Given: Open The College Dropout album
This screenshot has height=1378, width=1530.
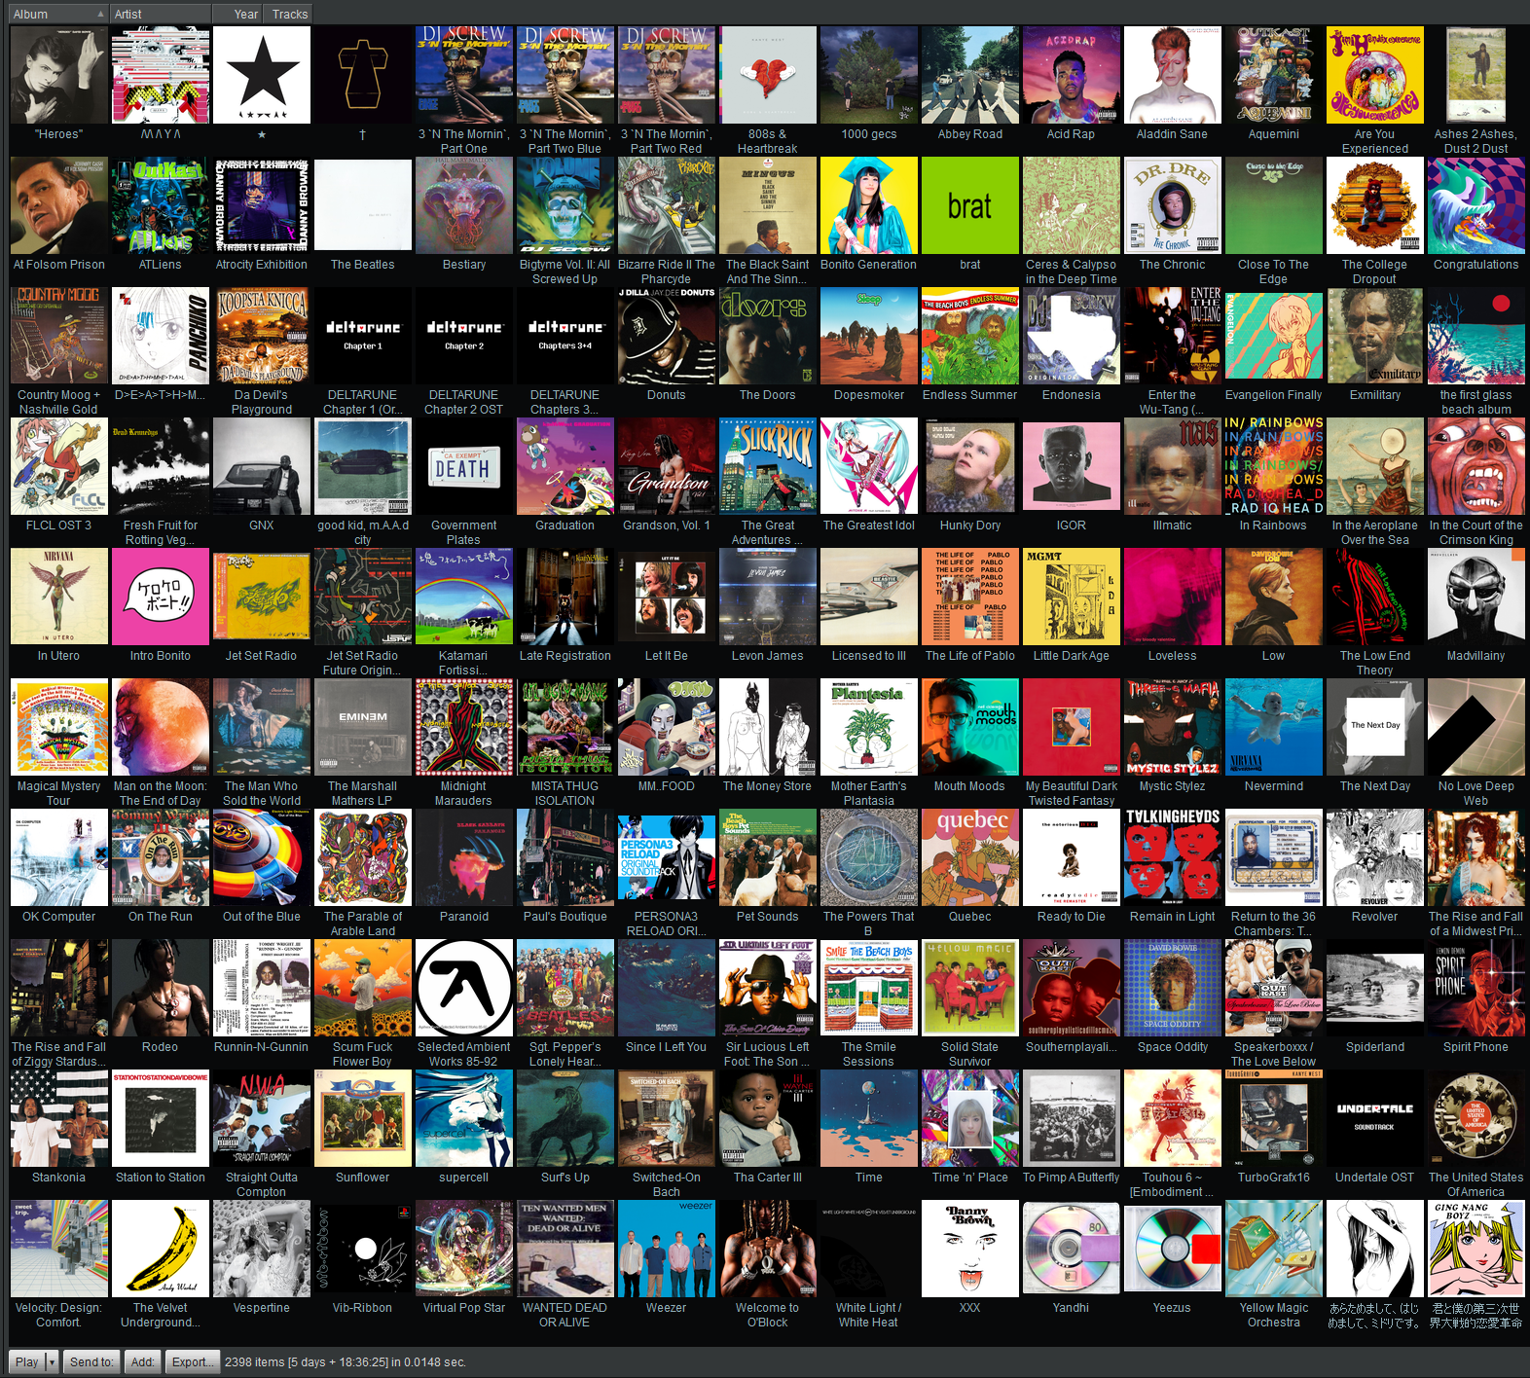Looking at the screenshot, I should [1375, 205].
